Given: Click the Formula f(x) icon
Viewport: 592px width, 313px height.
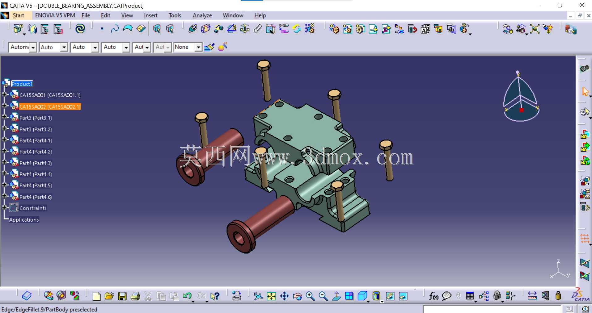Looking at the screenshot, I should (x=433, y=296).
